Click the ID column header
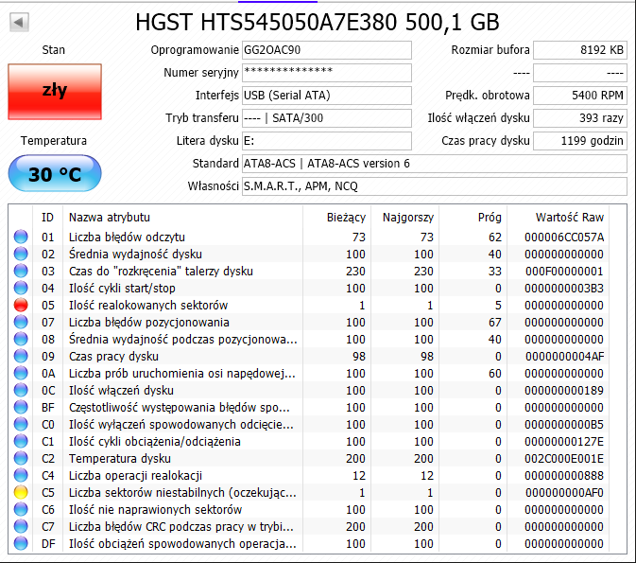This screenshot has height=563, width=636. point(47,218)
